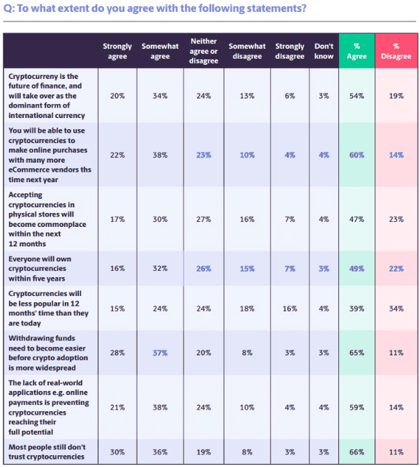
Task: Click 'Everyone will own cryptocurrencies within five years'
Action: click(45, 268)
